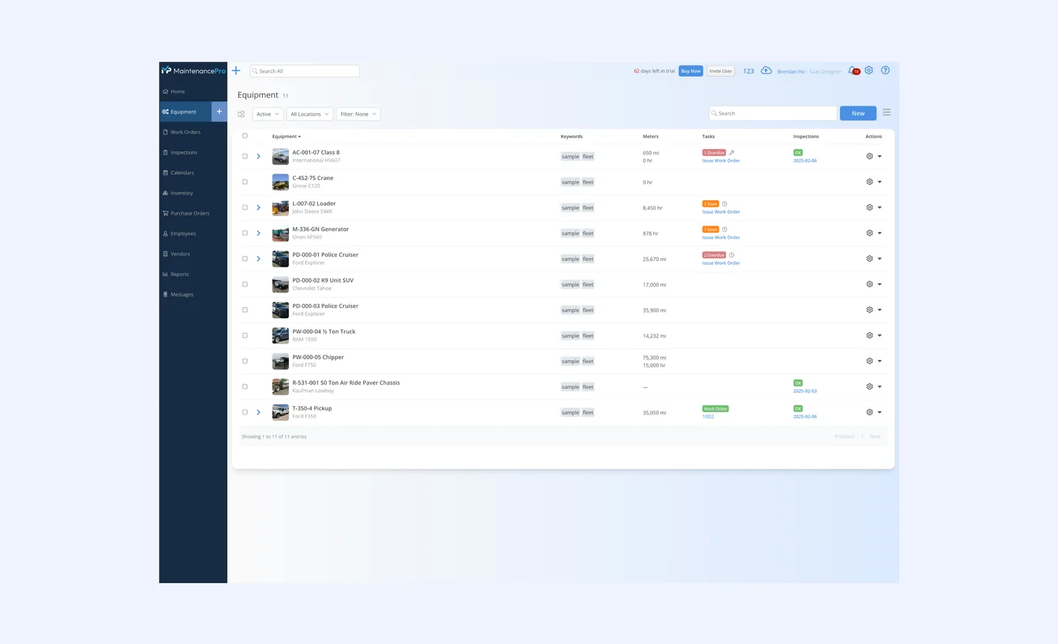Screen dimensions: 1058x644
Task: Select checkbox for PD-000-01 Police Cruiser
Action: 245,259
